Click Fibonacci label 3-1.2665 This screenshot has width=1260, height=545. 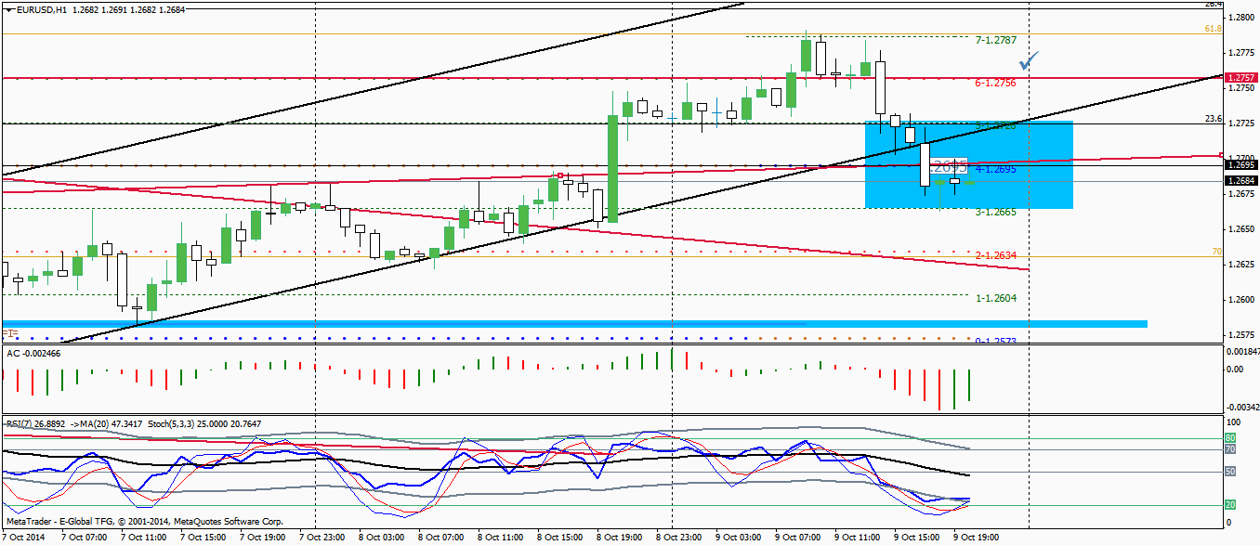(996, 213)
